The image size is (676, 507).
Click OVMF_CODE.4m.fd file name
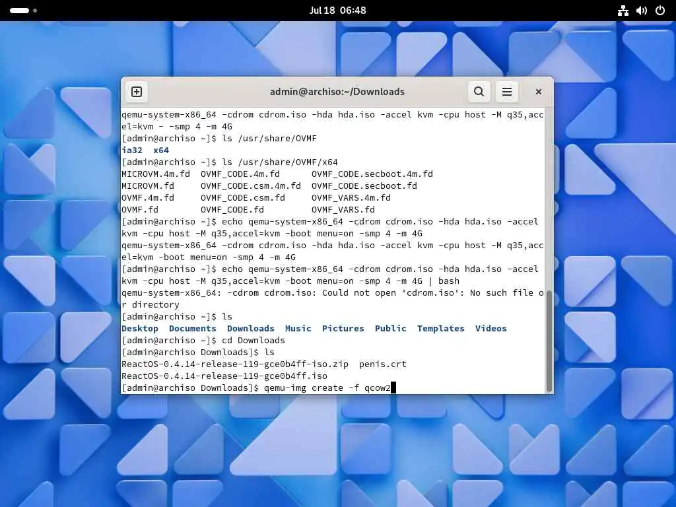pos(240,174)
